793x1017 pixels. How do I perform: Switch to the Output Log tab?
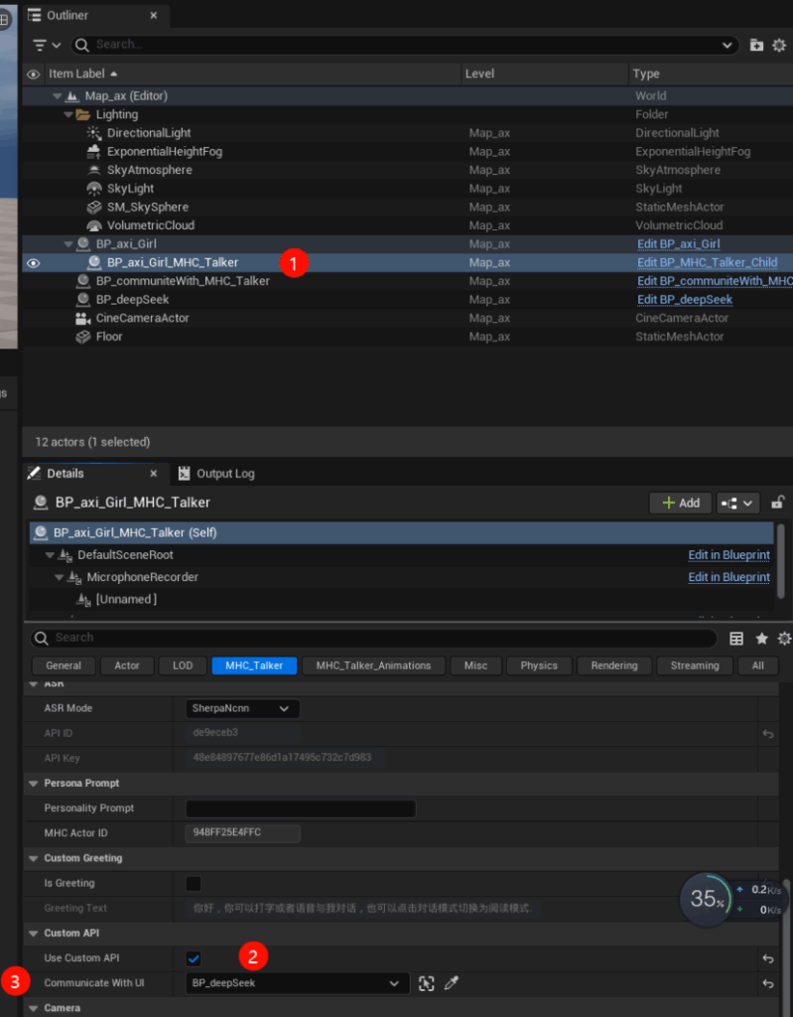click(216, 474)
